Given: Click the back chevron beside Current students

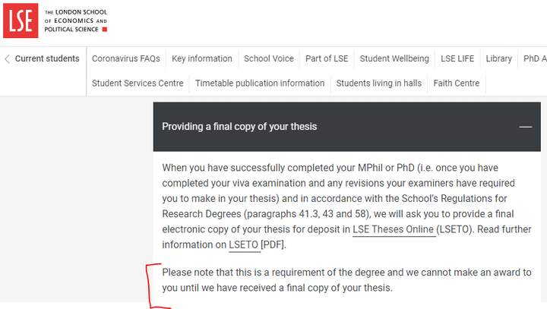Looking at the screenshot, I should [x=7, y=59].
